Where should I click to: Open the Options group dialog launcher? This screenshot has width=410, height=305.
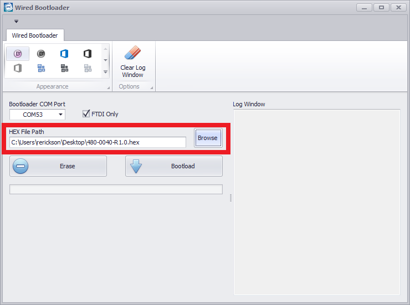[151, 88]
